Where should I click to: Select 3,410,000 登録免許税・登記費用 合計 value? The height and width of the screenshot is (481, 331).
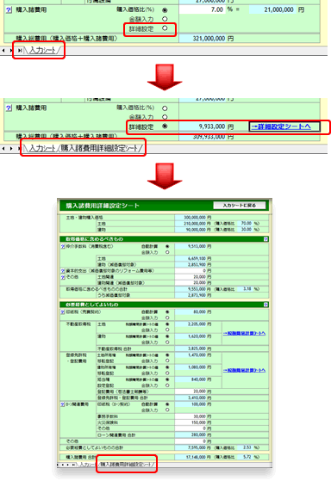(190, 398)
